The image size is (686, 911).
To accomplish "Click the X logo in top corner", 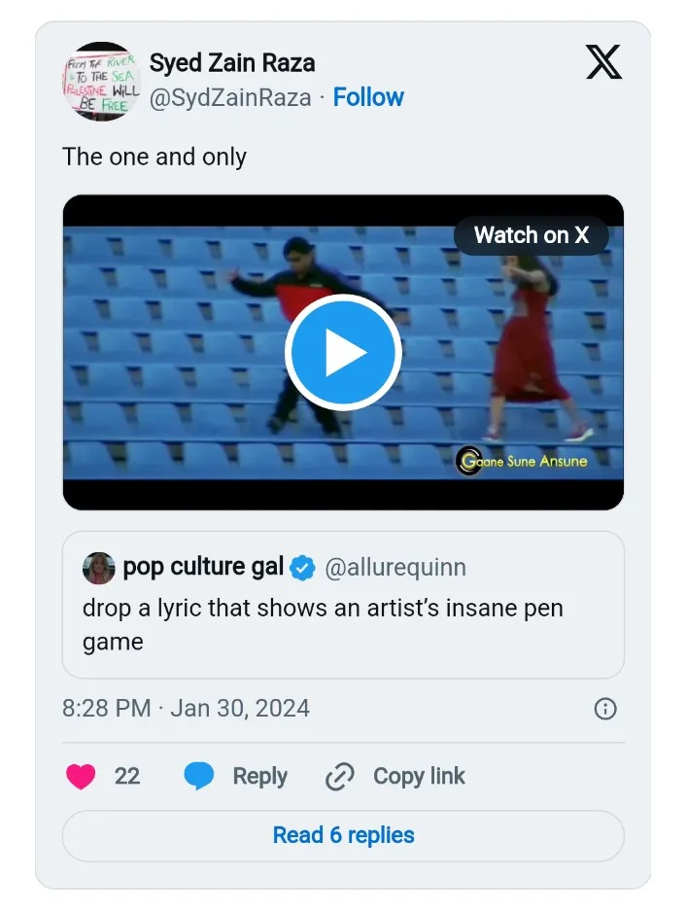I will coord(603,63).
